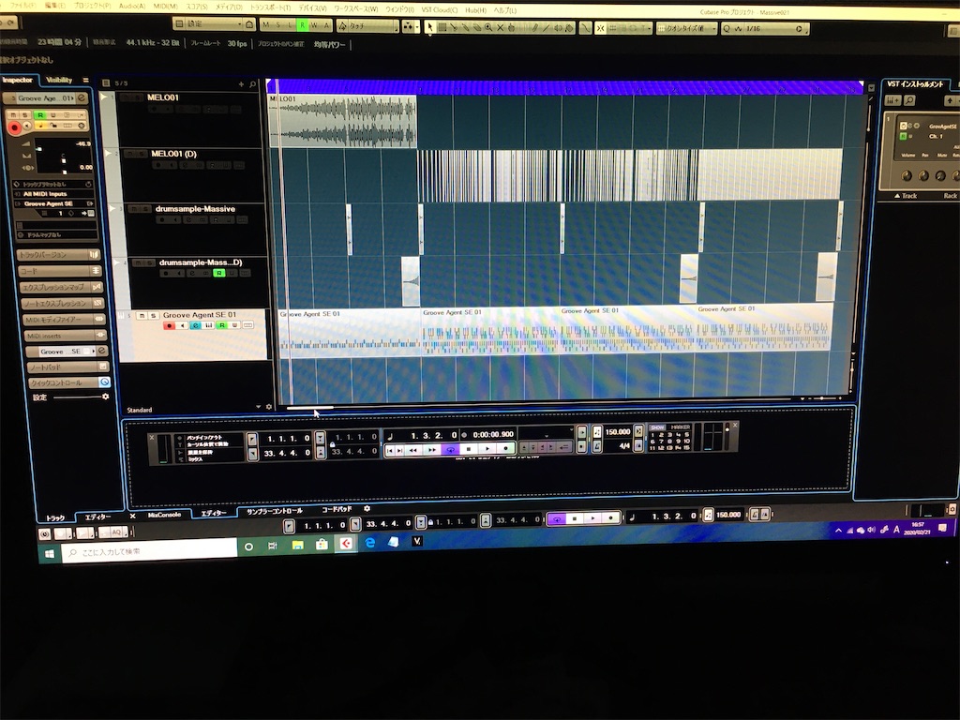The width and height of the screenshot is (960, 720).
Task: Toggle red Record Enable in inspector
Action: point(14,127)
